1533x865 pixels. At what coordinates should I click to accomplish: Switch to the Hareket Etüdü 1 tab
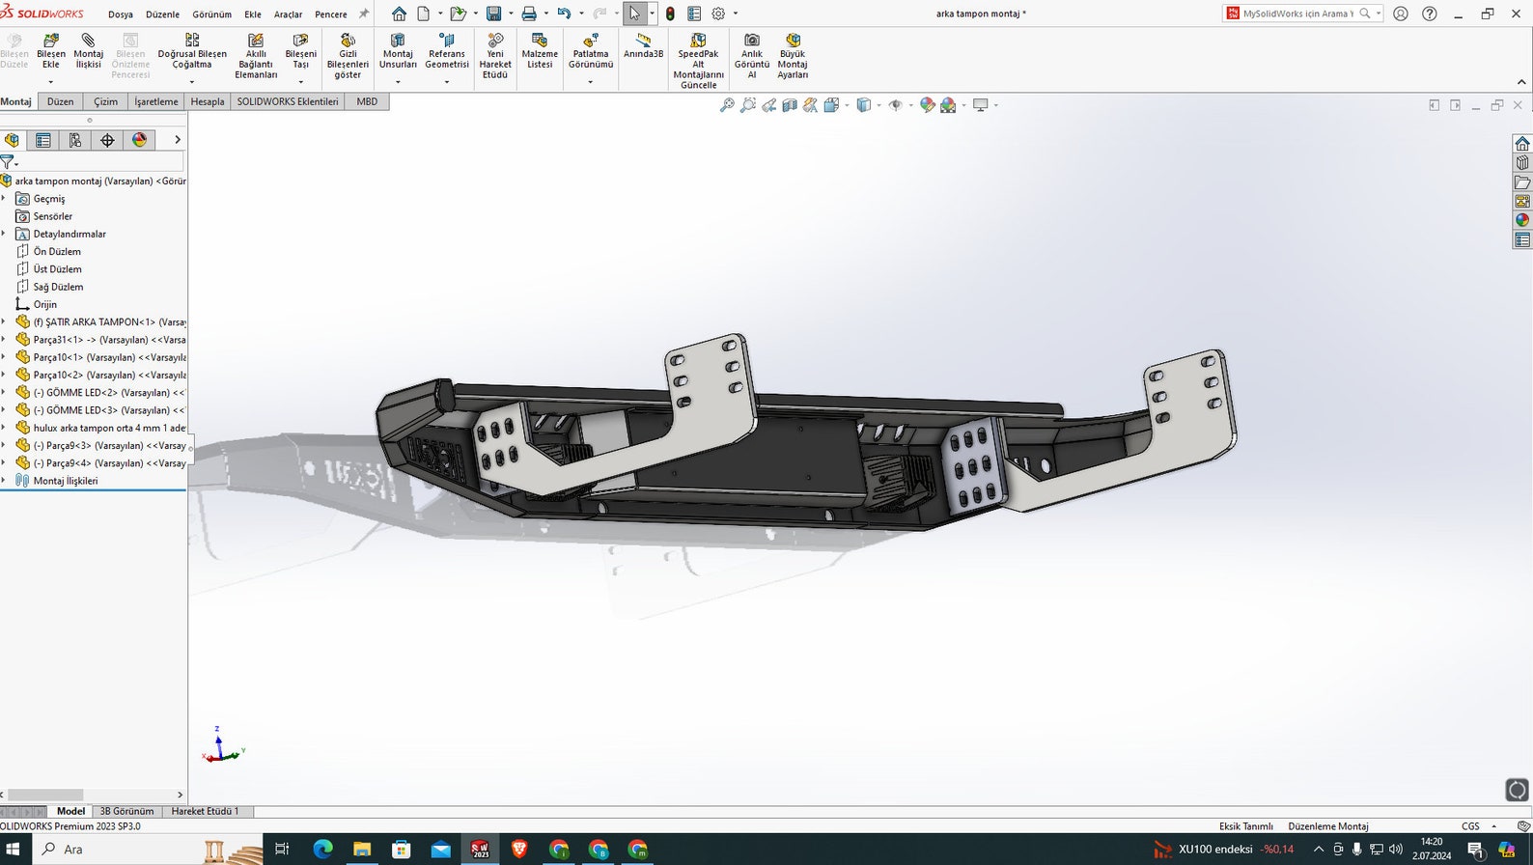[x=205, y=811]
